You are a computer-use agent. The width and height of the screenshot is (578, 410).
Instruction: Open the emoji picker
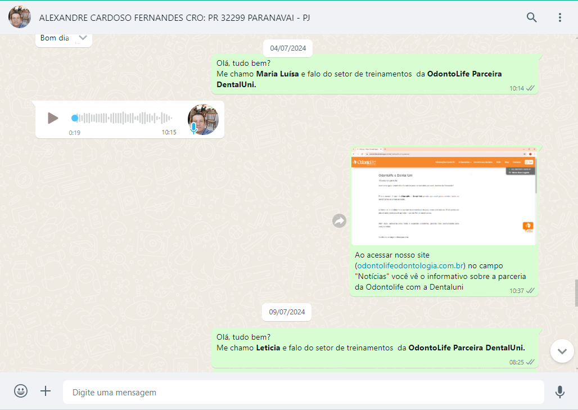[x=21, y=391]
